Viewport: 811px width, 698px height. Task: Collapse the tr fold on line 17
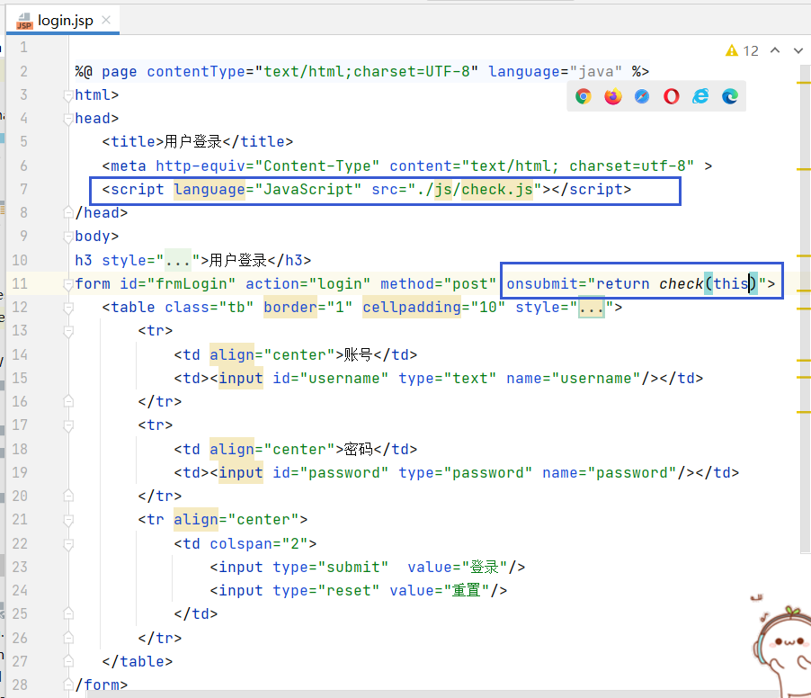point(67,425)
